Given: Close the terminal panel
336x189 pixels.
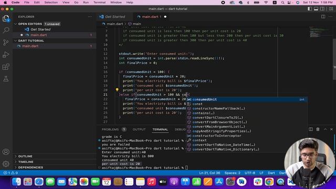Looking at the screenshot, I should pyautogui.click(x=331, y=129).
